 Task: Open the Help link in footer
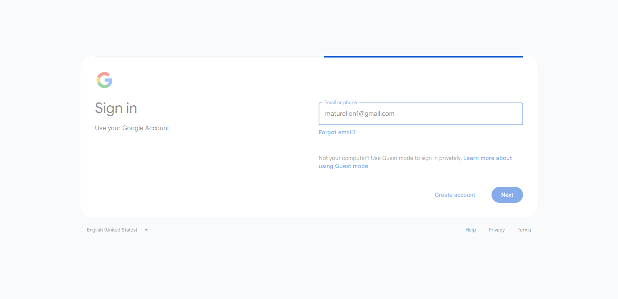pos(471,230)
